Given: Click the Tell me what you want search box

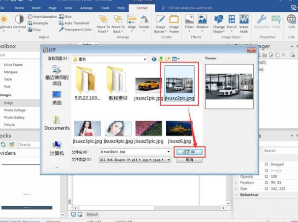Looking at the screenshot, I should pyautogui.click(x=192, y=8).
